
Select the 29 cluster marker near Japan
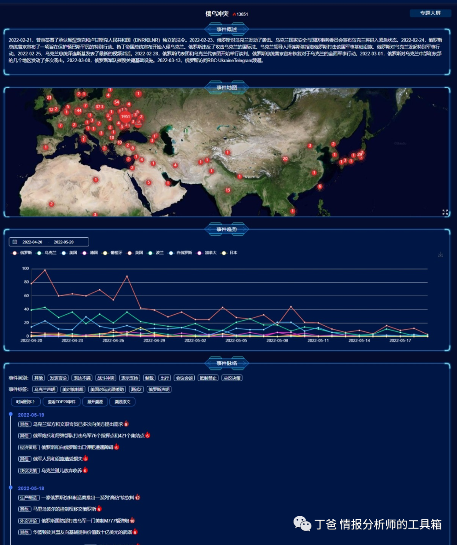359,154
